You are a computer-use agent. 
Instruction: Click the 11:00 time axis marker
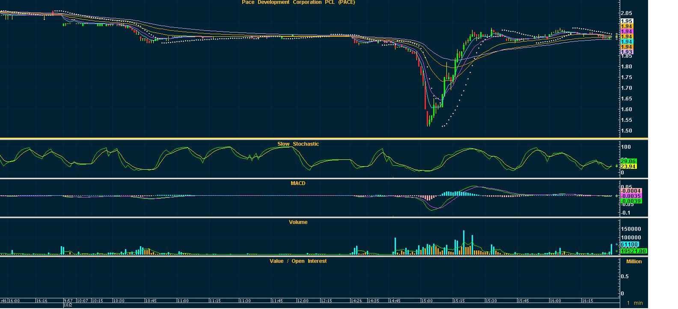[183, 301]
